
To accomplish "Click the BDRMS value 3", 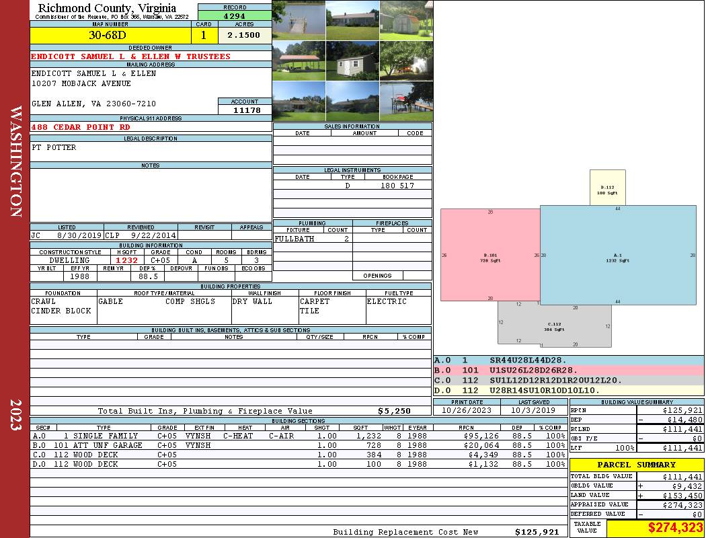I will pyautogui.click(x=257, y=260).
